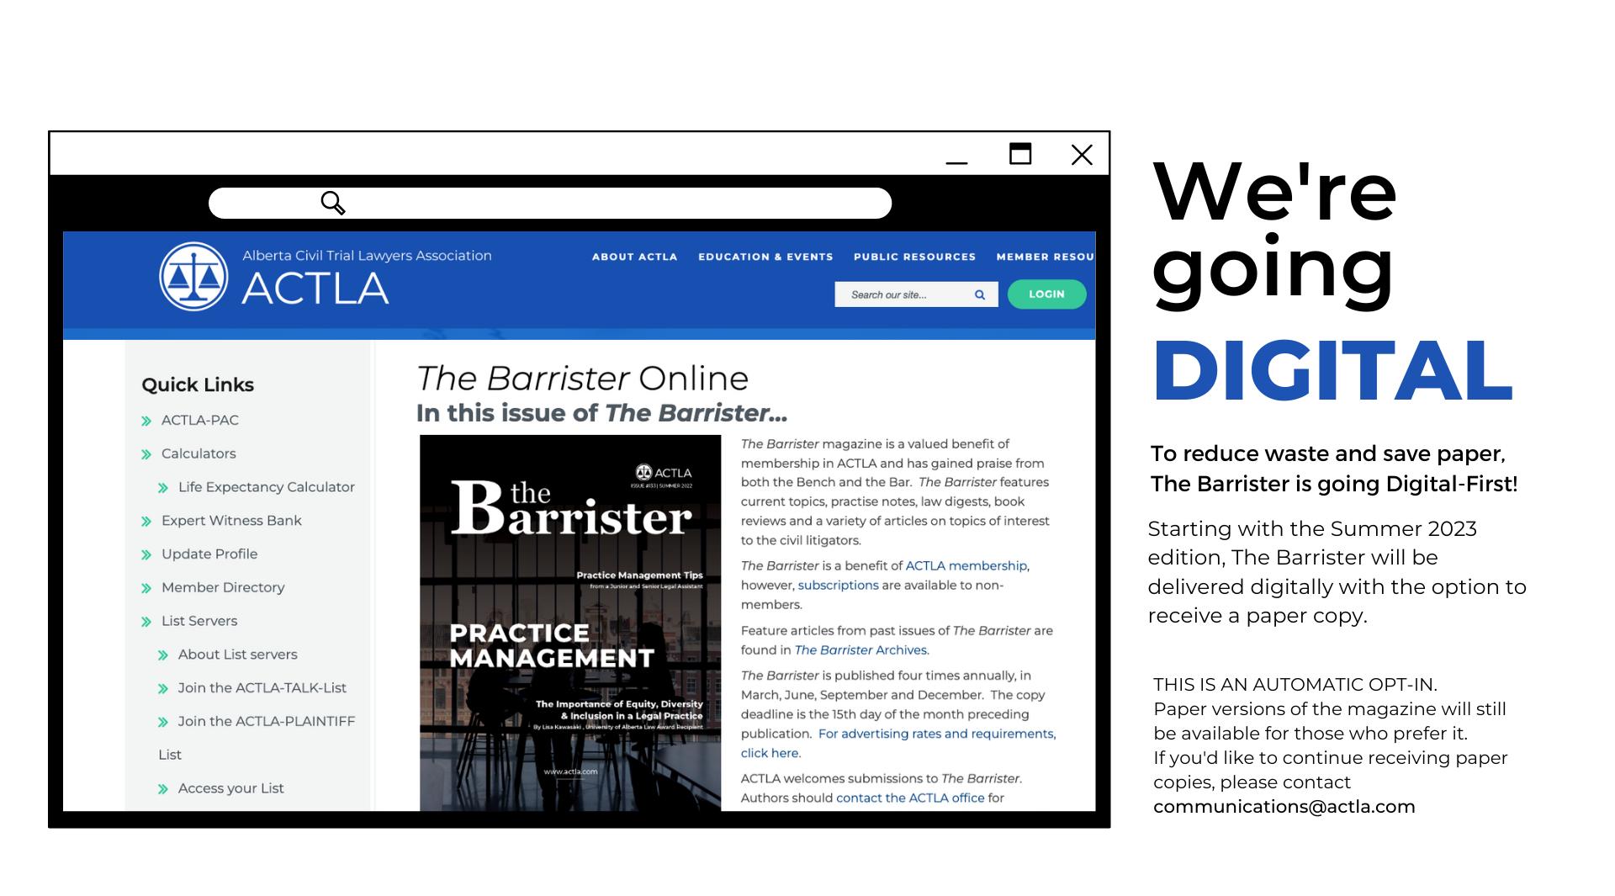
Task: Open the ACTLA-PAC quick link
Action: click(x=200, y=420)
